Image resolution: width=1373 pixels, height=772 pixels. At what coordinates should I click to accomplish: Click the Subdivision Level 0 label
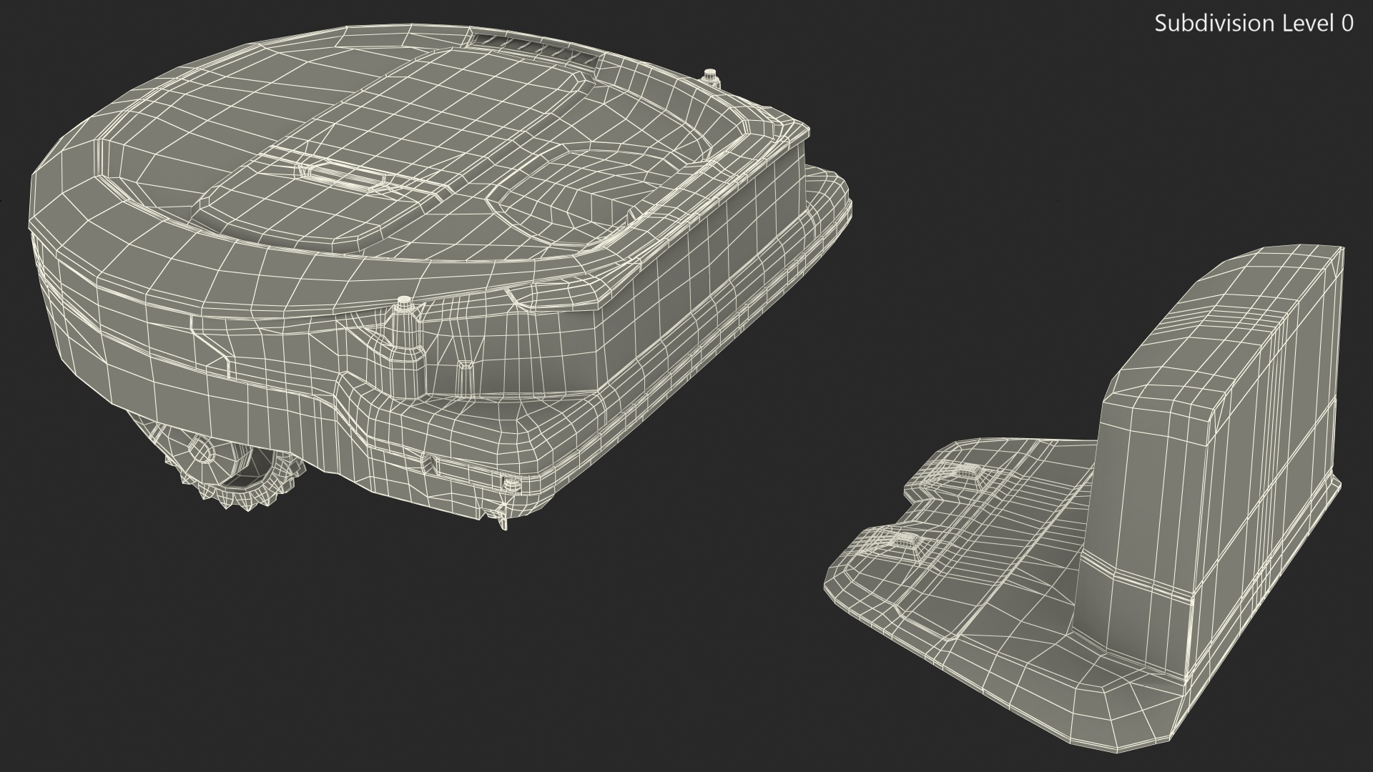[1254, 24]
